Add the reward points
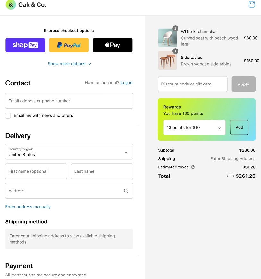 tap(239, 127)
